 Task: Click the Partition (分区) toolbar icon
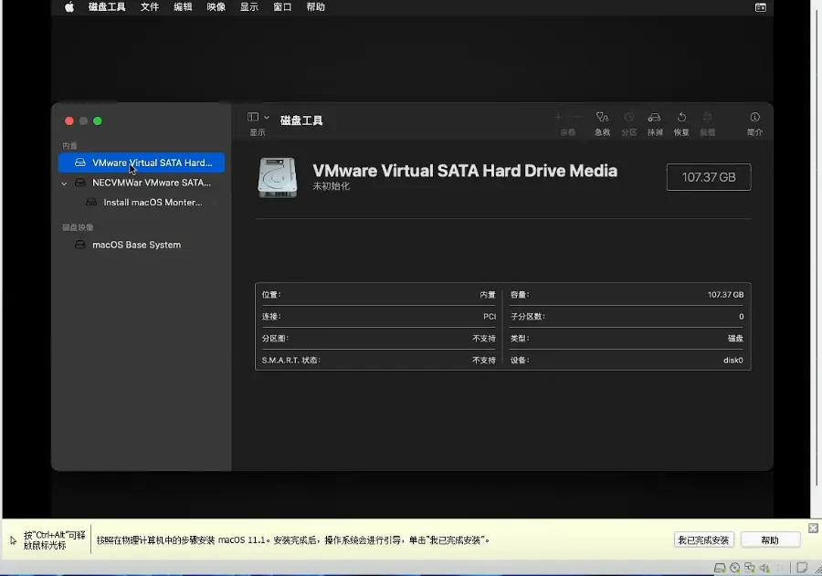628,118
